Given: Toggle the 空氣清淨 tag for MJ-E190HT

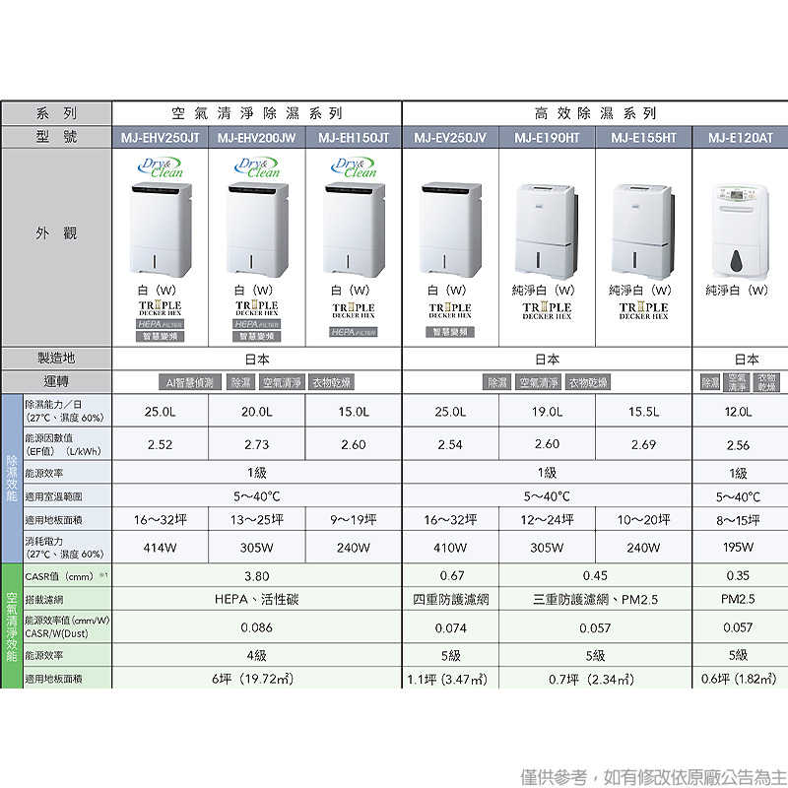Looking at the screenshot, I should pos(540,382).
